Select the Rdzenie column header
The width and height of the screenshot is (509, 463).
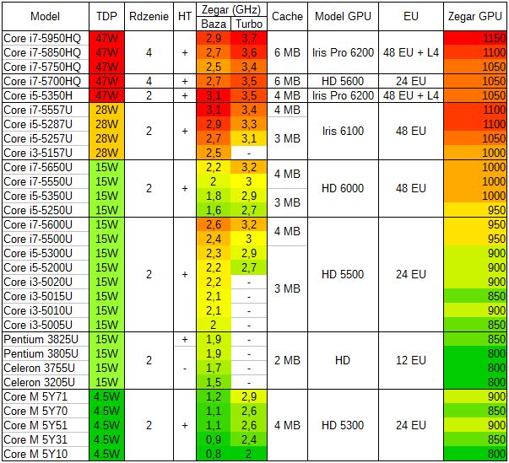pyautogui.click(x=149, y=17)
